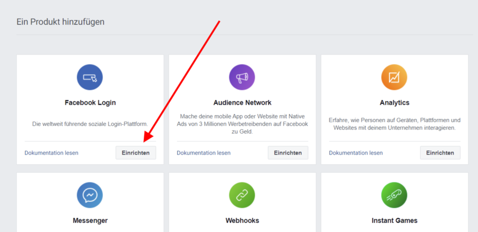Open Dokumentation lesen for Analytics
Viewport: 478px width, 232px height.
(x=356, y=153)
